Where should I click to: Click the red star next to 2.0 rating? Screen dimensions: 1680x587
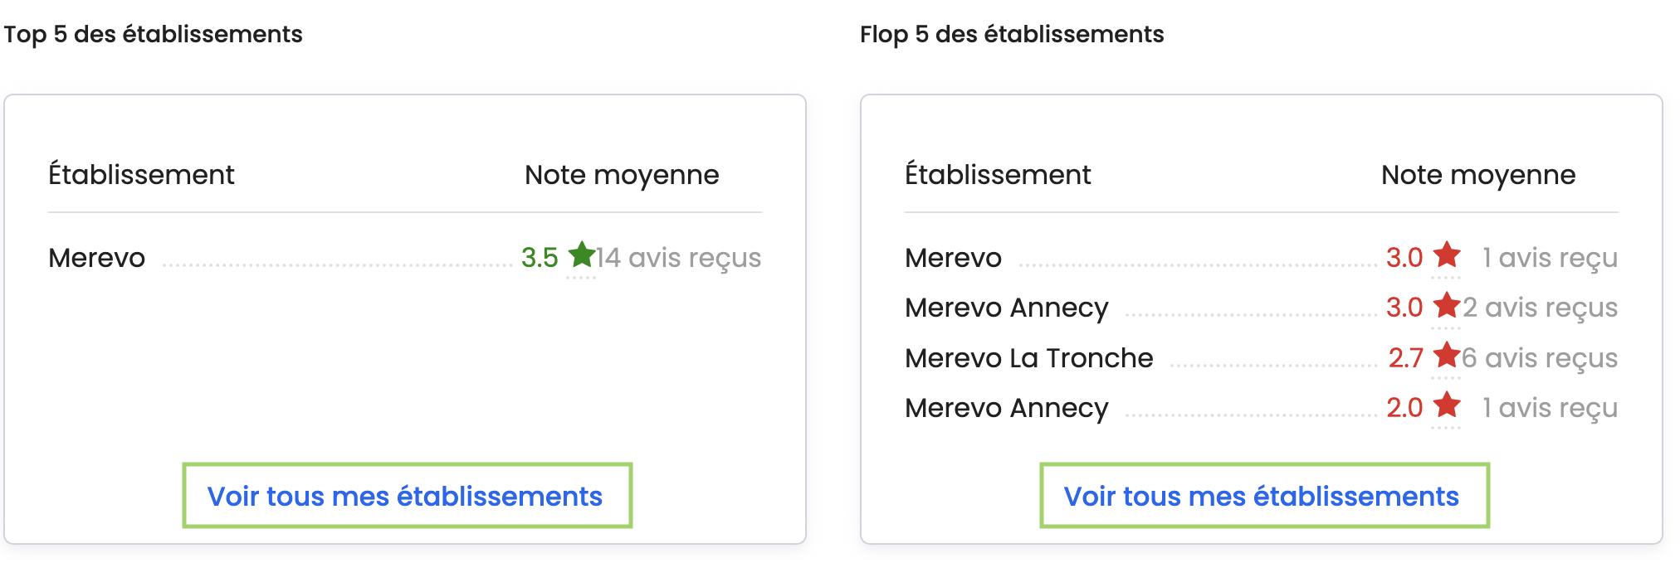click(1447, 405)
